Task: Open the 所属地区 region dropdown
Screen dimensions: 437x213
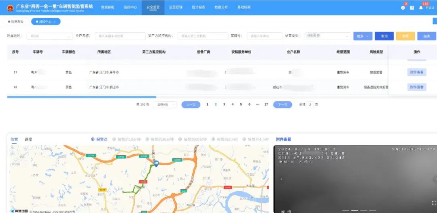Action: click(50, 36)
